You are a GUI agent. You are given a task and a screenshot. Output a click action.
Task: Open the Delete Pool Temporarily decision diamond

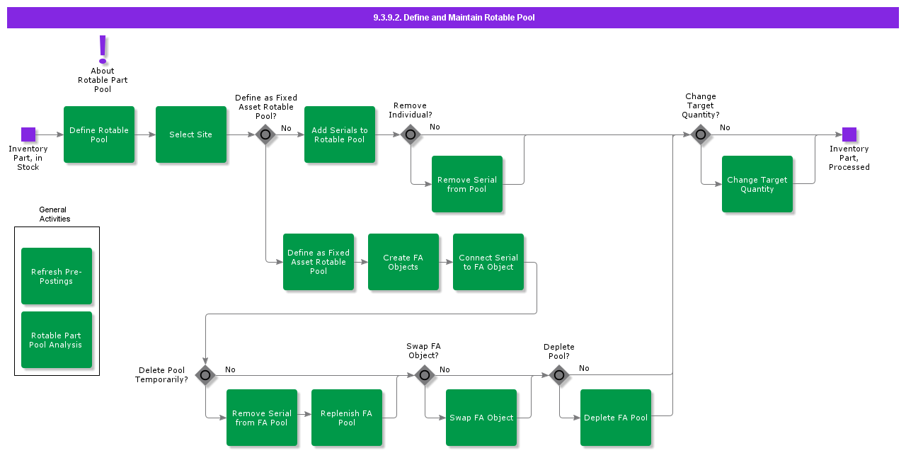(x=205, y=375)
